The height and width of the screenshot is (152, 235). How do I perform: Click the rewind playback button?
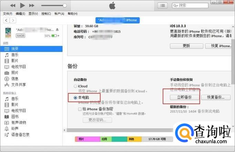point(13,6)
